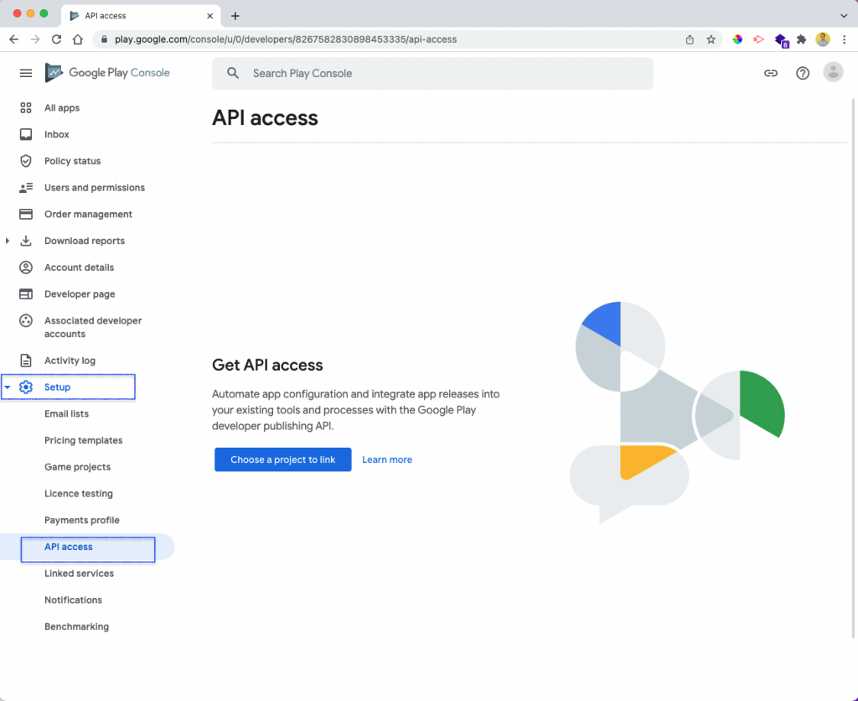Click the Associated developer accounts icon
Image resolution: width=858 pixels, height=701 pixels.
pyautogui.click(x=26, y=321)
